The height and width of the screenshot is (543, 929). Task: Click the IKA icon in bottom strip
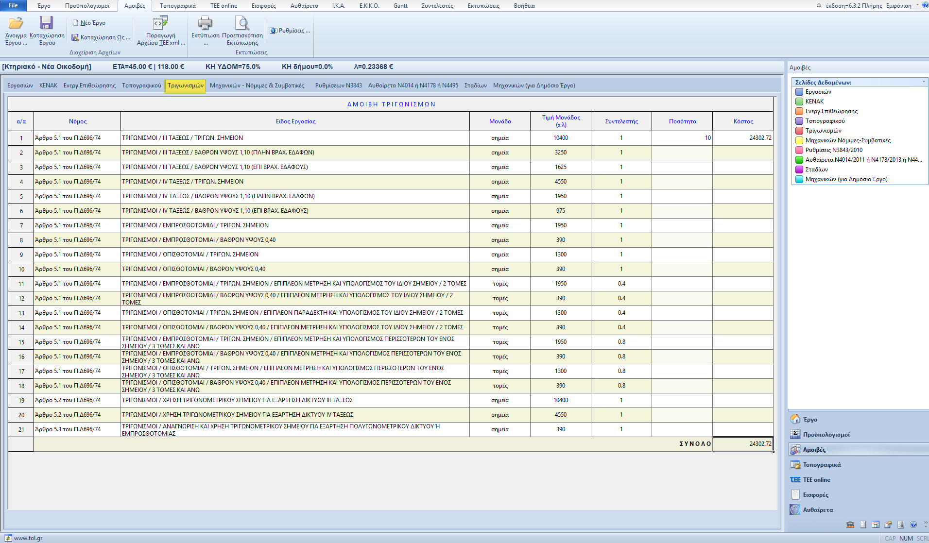coord(850,525)
